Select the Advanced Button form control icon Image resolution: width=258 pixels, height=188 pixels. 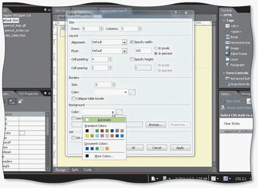coord(228,79)
